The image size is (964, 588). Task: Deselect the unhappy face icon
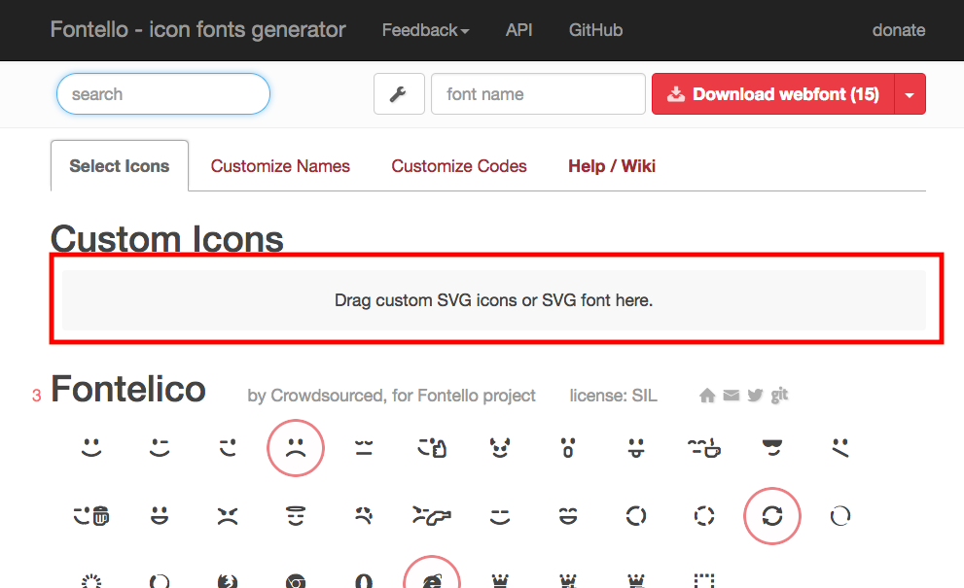(x=296, y=447)
